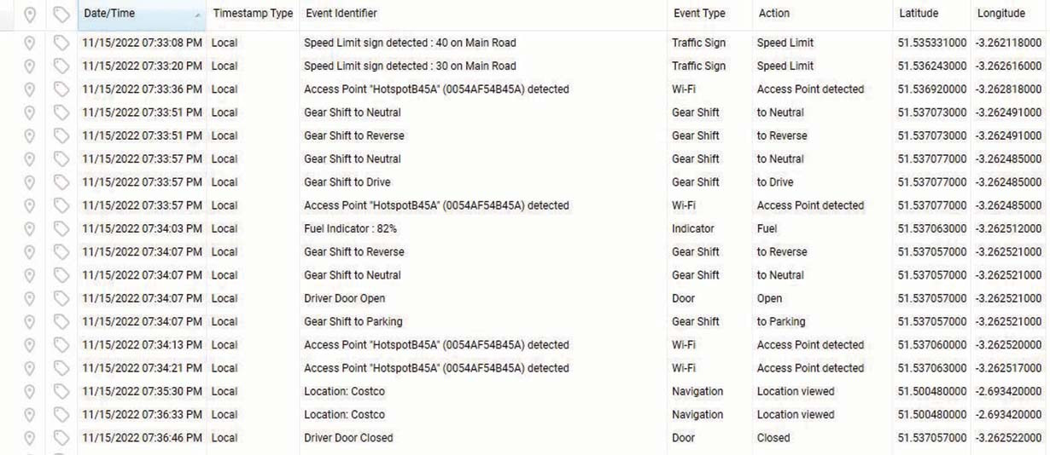This screenshot has height=455, width=1050.
Task: Click location pin for Driver Door Open row
Action: (29, 298)
